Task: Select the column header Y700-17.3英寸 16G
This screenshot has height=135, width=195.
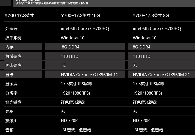Action: point(80,16)
